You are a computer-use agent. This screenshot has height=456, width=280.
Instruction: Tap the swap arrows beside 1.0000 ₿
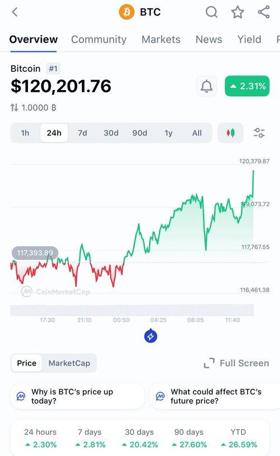[x=14, y=108]
